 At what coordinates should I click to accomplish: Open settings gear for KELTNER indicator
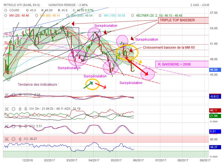132,15
